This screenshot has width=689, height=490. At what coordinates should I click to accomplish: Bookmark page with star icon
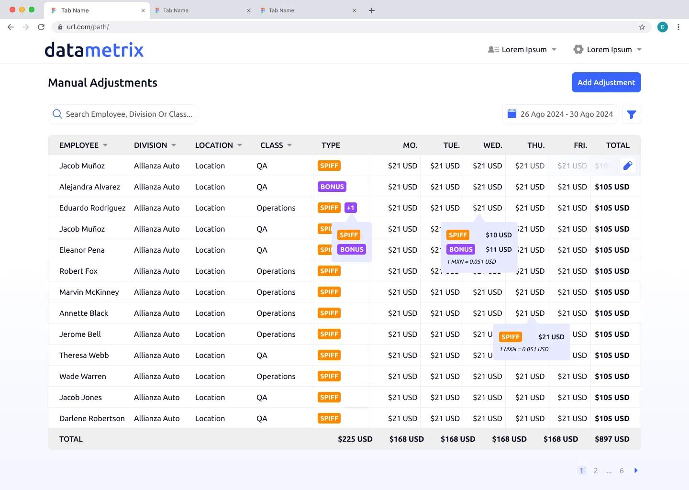click(x=642, y=27)
